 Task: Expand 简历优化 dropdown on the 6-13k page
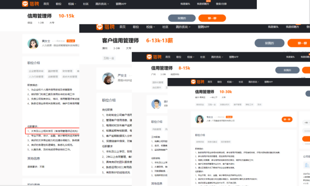point(183,27)
